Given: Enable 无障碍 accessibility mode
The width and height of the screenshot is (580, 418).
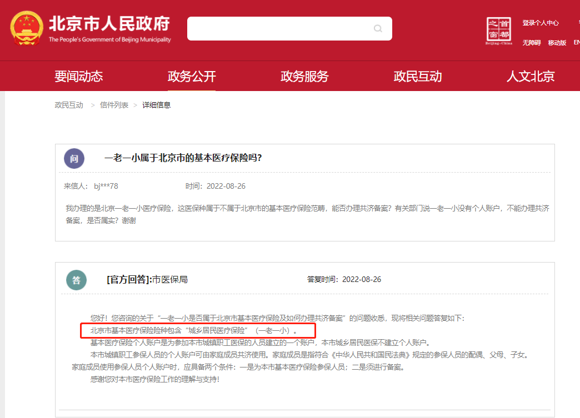Looking at the screenshot, I should click(x=531, y=43).
